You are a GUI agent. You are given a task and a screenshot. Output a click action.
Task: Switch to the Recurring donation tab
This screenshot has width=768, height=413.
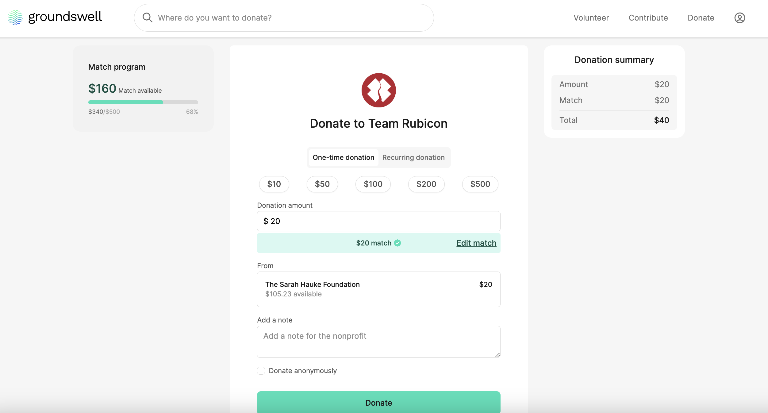pos(413,157)
